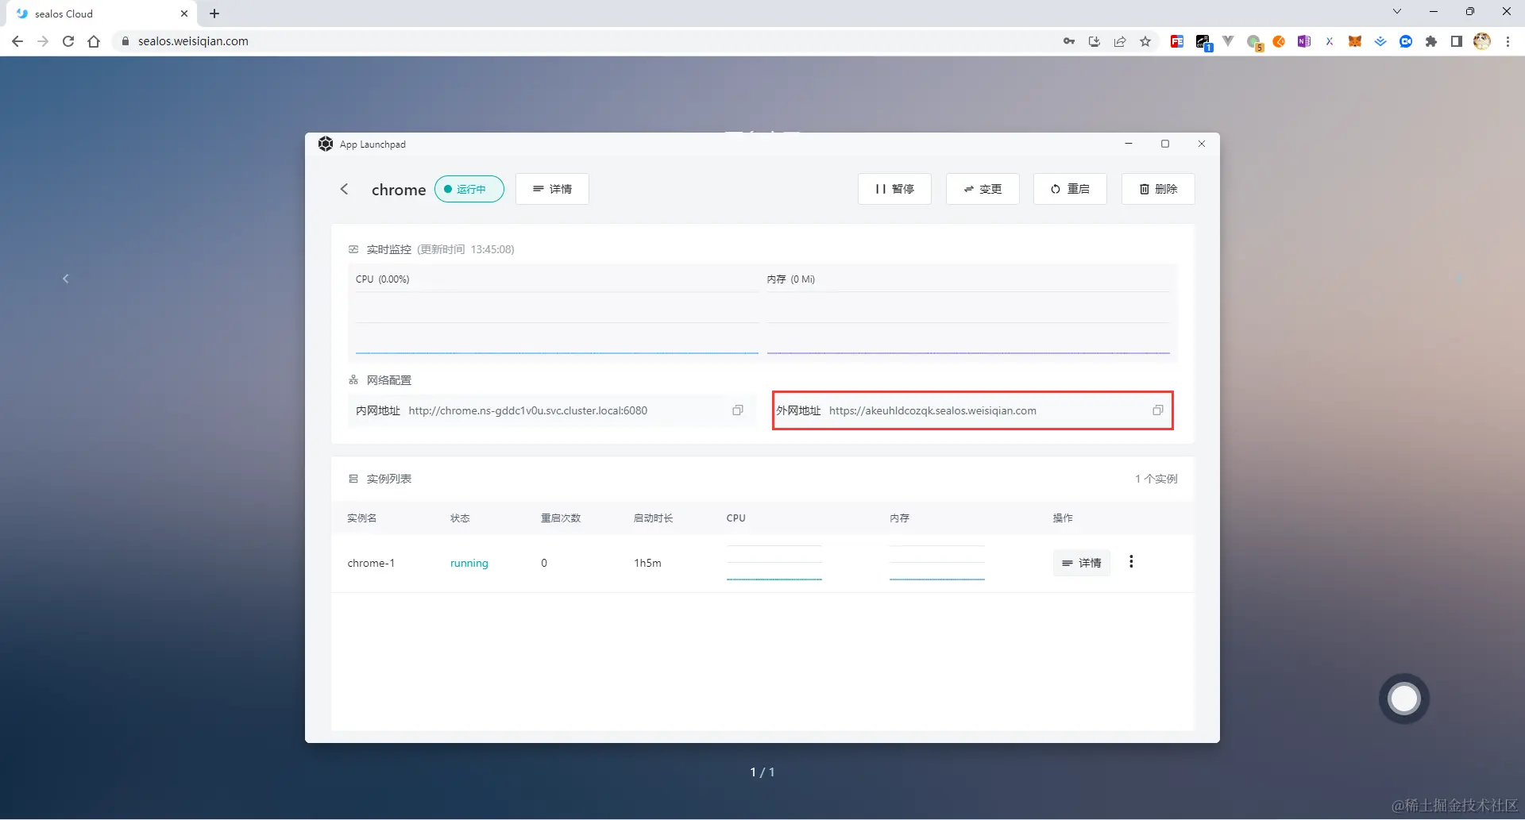The height and width of the screenshot is (820, 1525).
Task: Click the 实例列表 section heading
Action: pos(389,479)
